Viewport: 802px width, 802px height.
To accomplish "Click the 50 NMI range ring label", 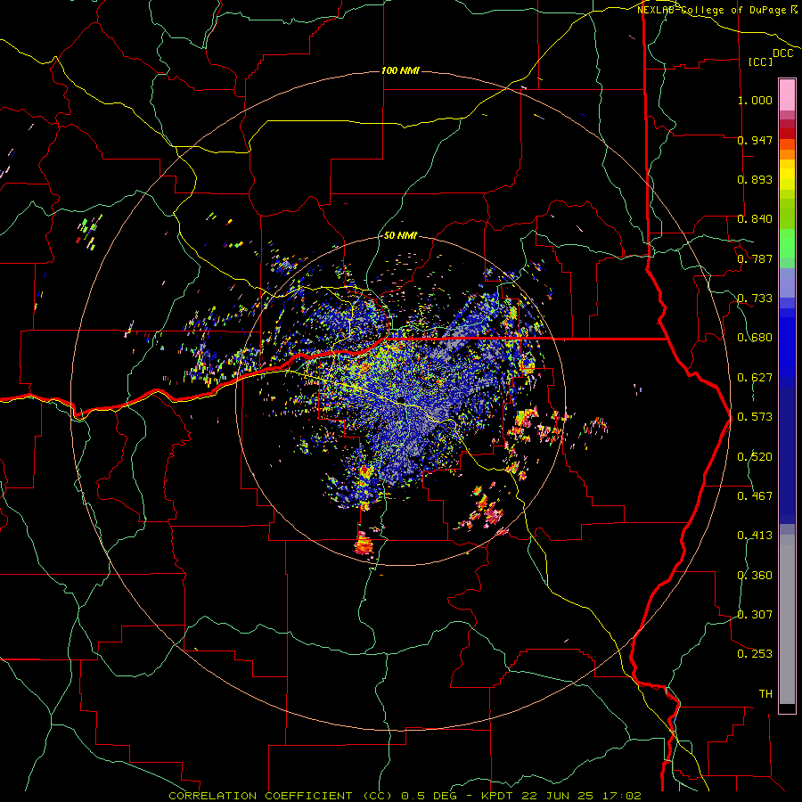I will coord(400,236).
